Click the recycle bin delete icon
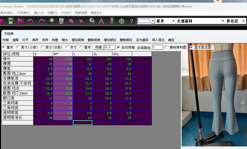247x149 pixels. 61,21
